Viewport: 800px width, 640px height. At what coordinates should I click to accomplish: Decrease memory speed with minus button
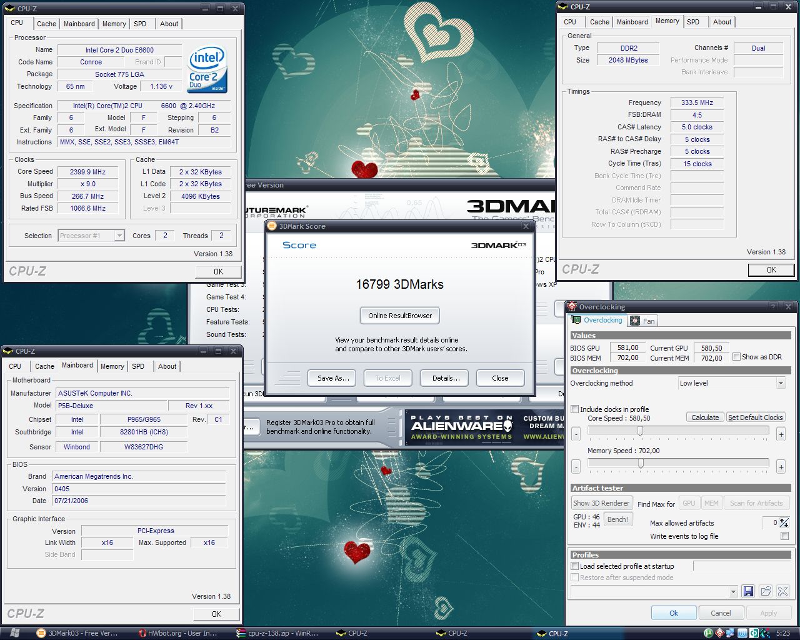576,466
